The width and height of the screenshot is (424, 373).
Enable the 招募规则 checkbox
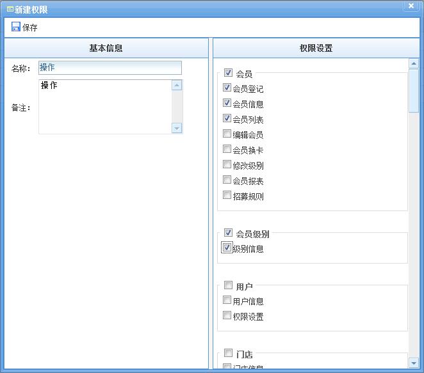click(227, 195)
